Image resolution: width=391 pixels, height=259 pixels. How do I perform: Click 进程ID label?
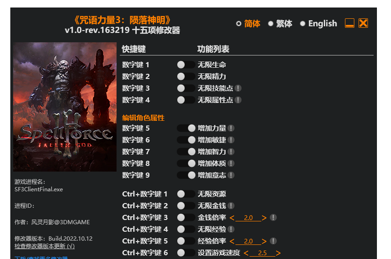pos(24,206)
